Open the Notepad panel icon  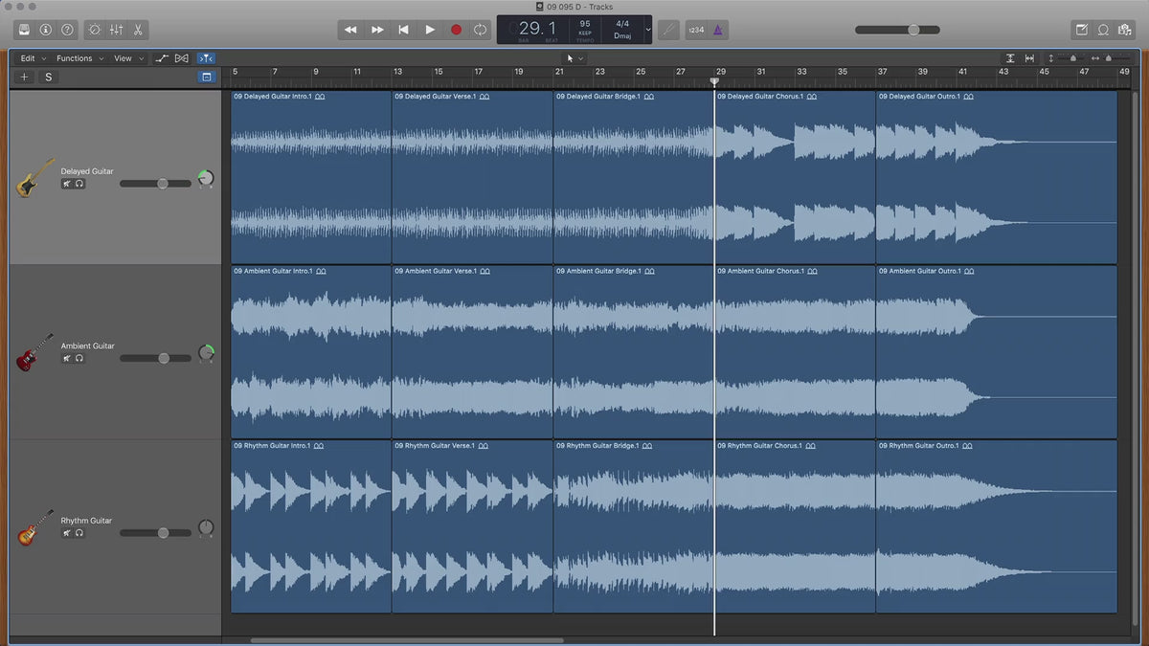pyautogui.click(x=1082, y=30)
